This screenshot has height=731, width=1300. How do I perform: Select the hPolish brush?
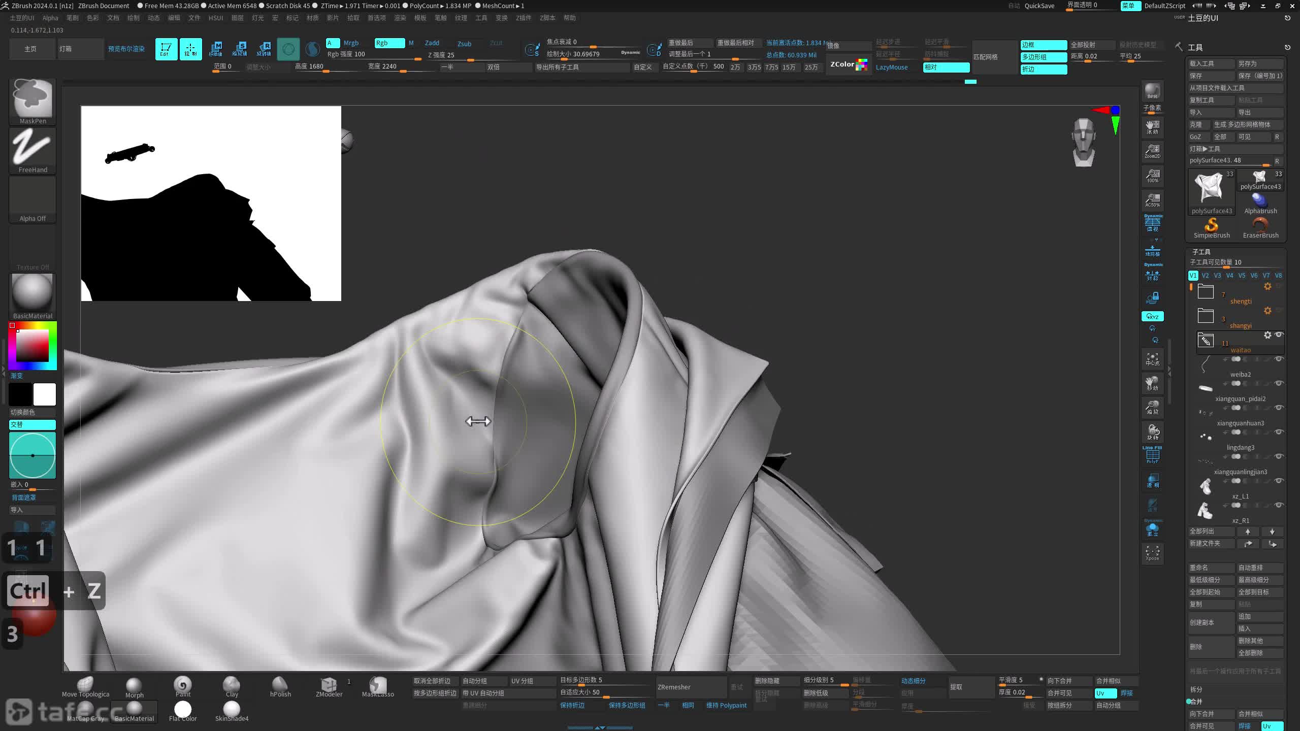coord(280,687)
